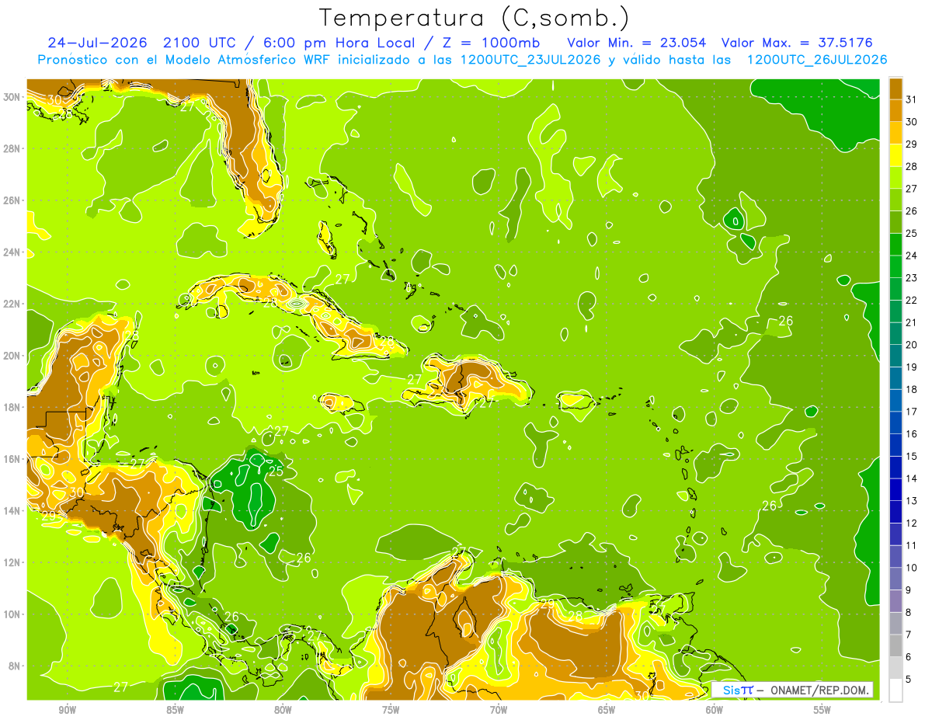This screenshot has width=932, height=720.
Task: Click color scale legend value 29
Action: coord(911,144)
